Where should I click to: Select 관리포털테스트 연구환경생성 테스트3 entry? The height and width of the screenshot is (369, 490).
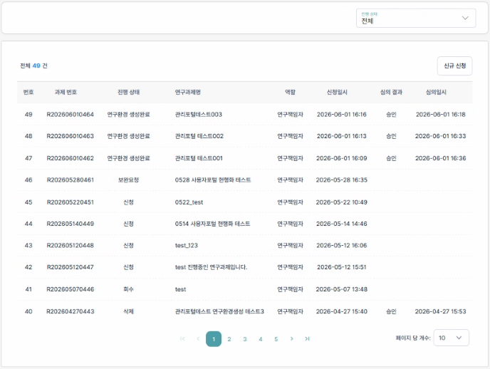coord(219,311)
